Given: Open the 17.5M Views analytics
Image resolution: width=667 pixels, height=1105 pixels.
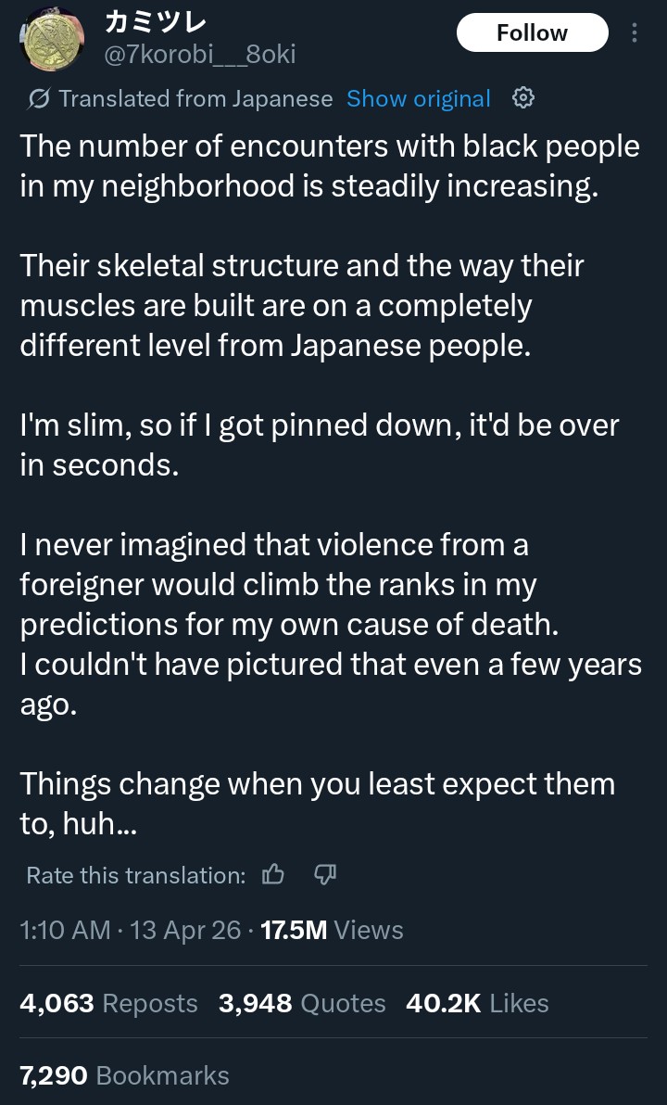Looking at the screenshot, I should 332,930.
